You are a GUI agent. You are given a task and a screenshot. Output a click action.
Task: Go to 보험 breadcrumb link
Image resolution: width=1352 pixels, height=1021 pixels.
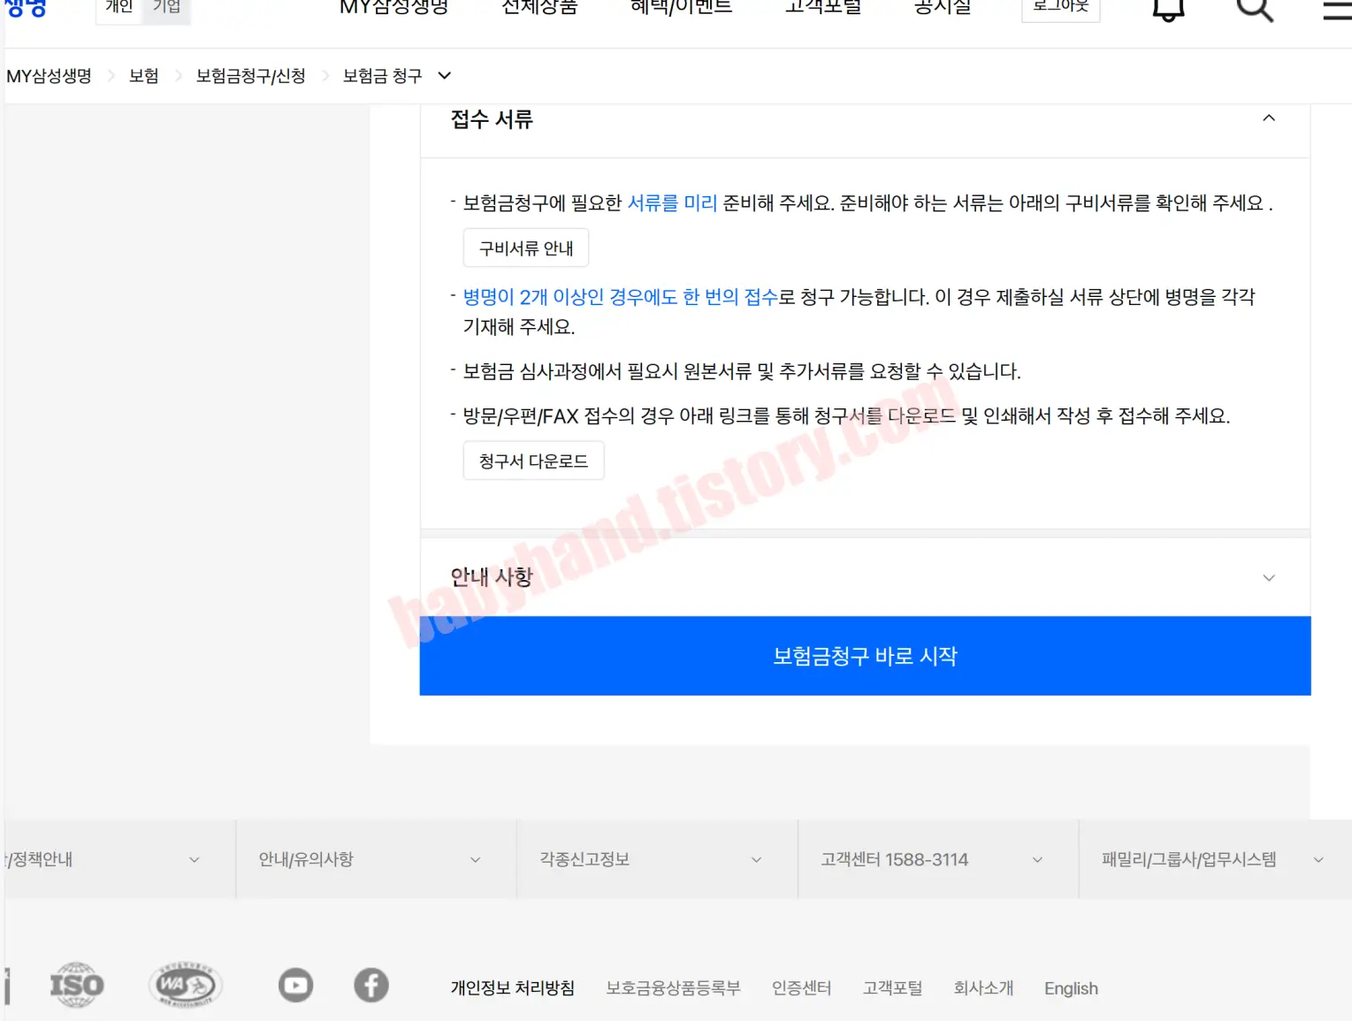point(144,76)
